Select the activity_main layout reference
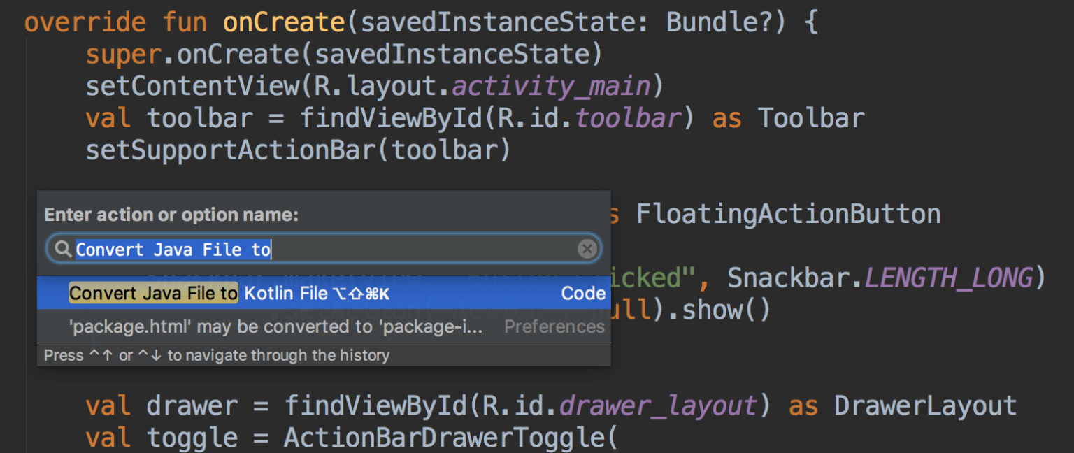Screen dimensions: 1074x453 point(550,85)
